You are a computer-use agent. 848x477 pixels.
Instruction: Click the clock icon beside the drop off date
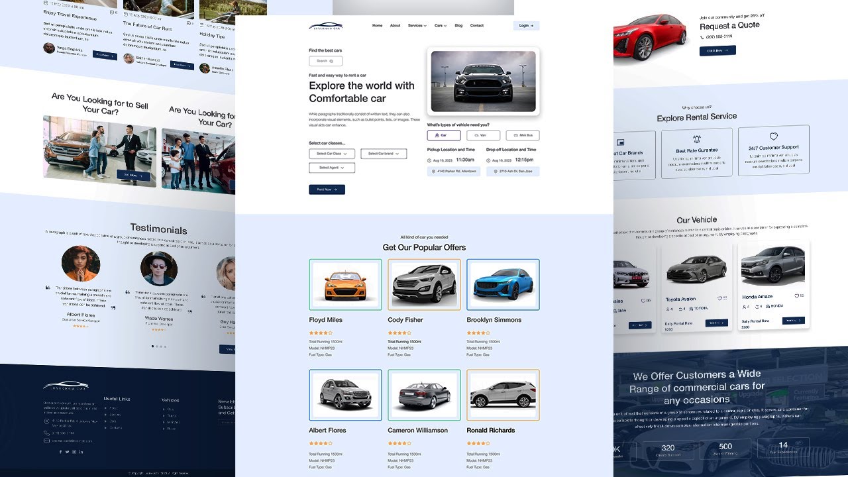pyautogui.click(x=488, y=160)
